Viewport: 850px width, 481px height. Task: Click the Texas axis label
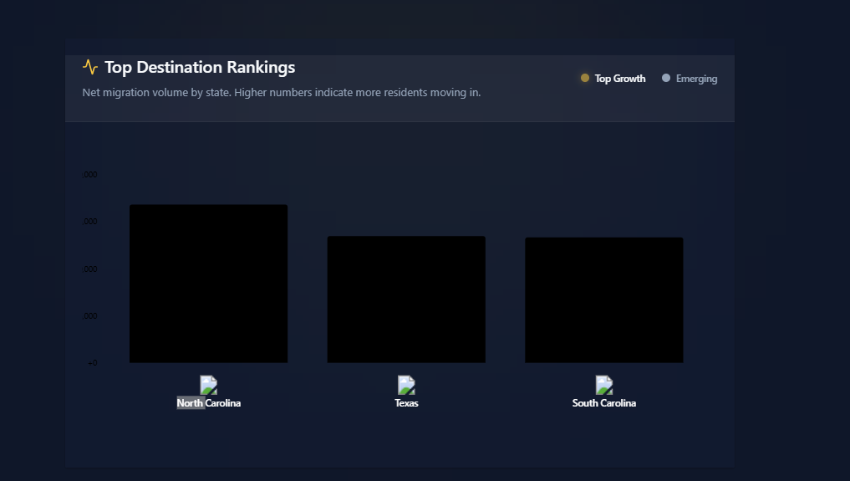pos(406,403)
